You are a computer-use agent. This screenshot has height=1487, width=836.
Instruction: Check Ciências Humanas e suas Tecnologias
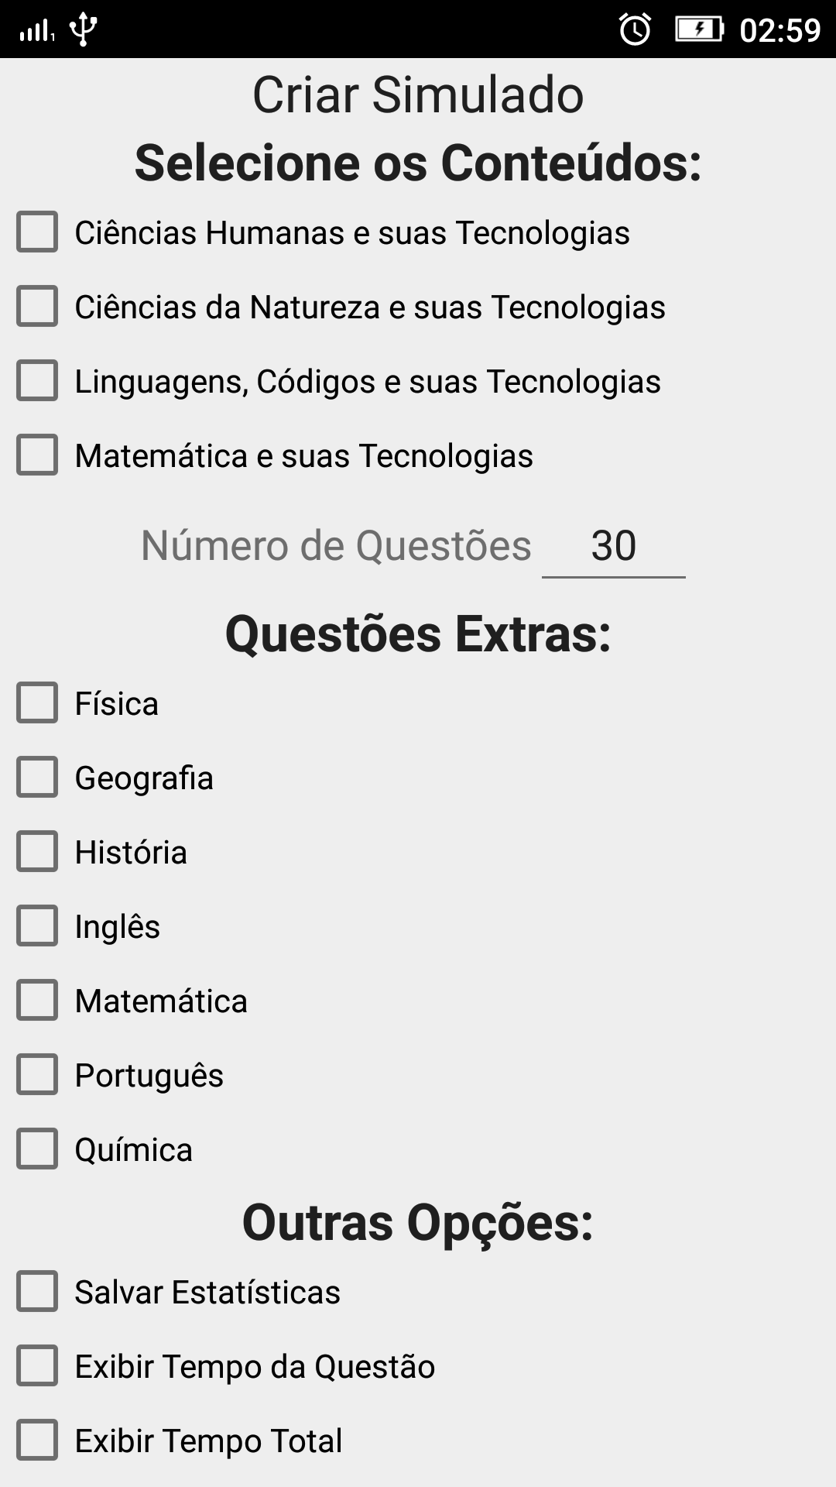coord(37,232)
